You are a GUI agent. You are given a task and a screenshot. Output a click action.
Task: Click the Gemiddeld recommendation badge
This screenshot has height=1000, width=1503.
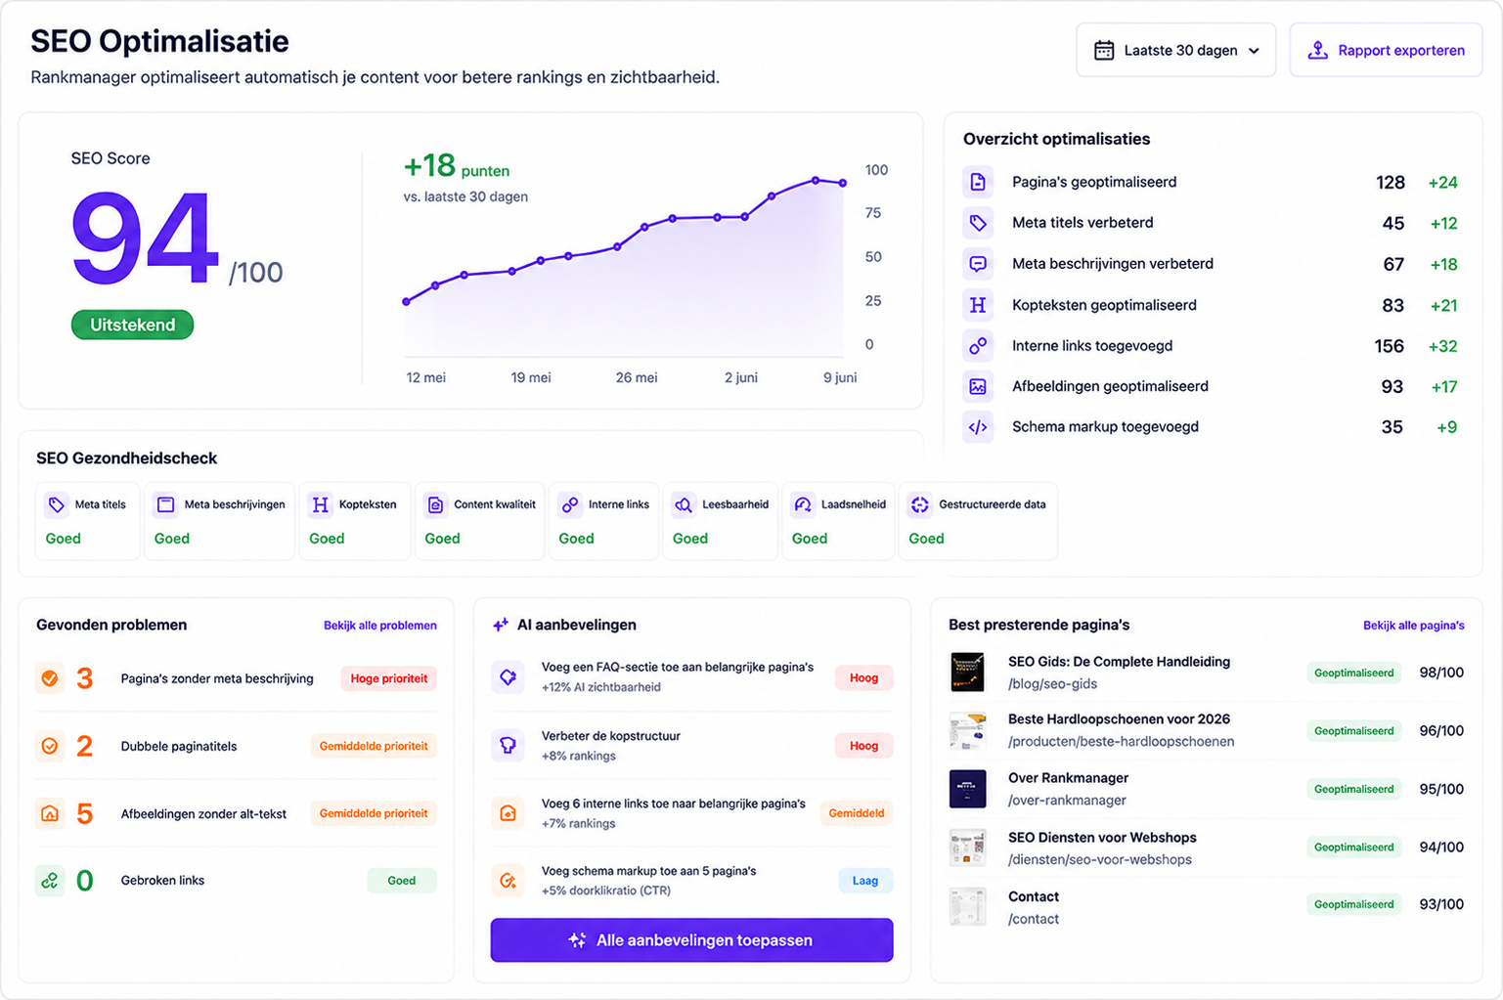point(857,813)
